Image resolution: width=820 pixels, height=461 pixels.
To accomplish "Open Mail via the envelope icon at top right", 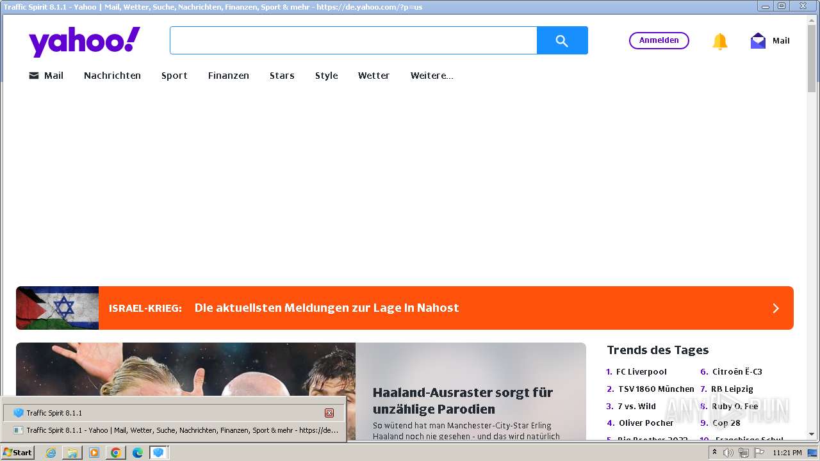I will point(758,40).
